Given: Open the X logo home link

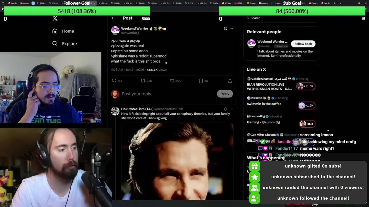Looking at the screenshot, I should pos(55,19).
